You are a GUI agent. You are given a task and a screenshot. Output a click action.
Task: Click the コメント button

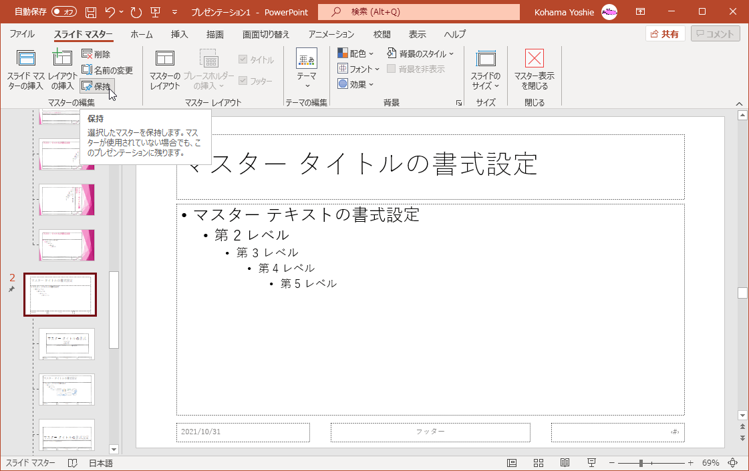715,34
